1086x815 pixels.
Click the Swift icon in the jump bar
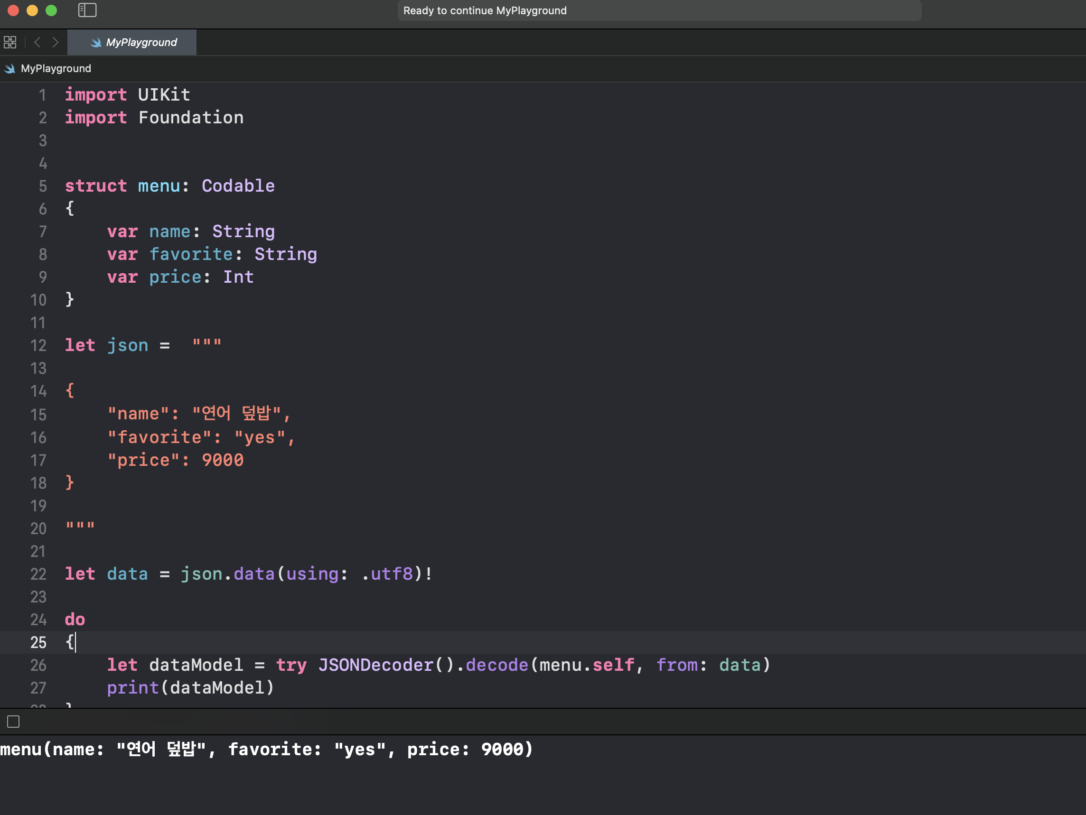(x=10, y=69)
